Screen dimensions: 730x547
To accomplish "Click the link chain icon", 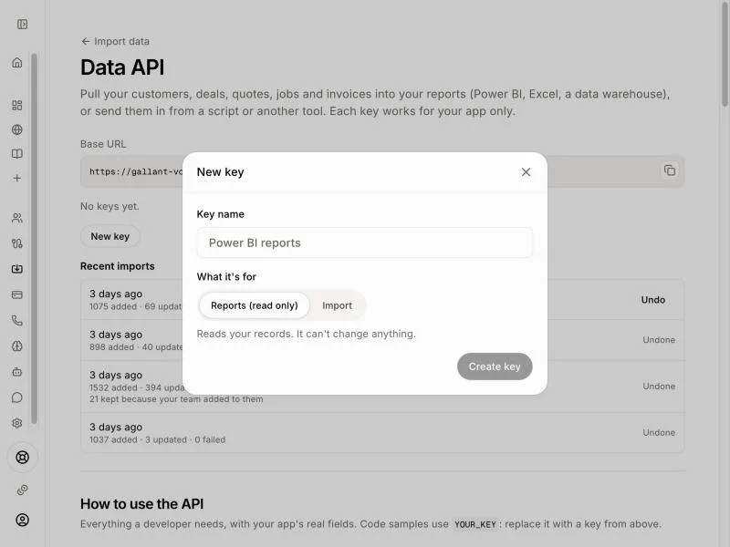I will click(x=22, y=490).
